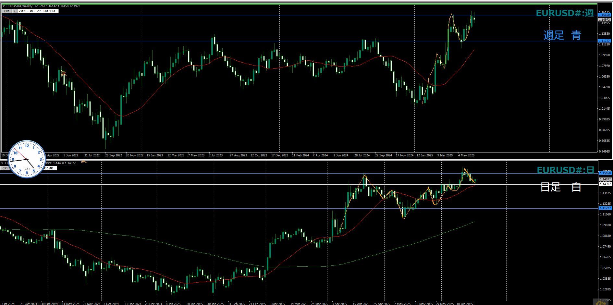
Task: Select the EURUSD#:週 weekly chart label
Action: (x=565, y=13)
